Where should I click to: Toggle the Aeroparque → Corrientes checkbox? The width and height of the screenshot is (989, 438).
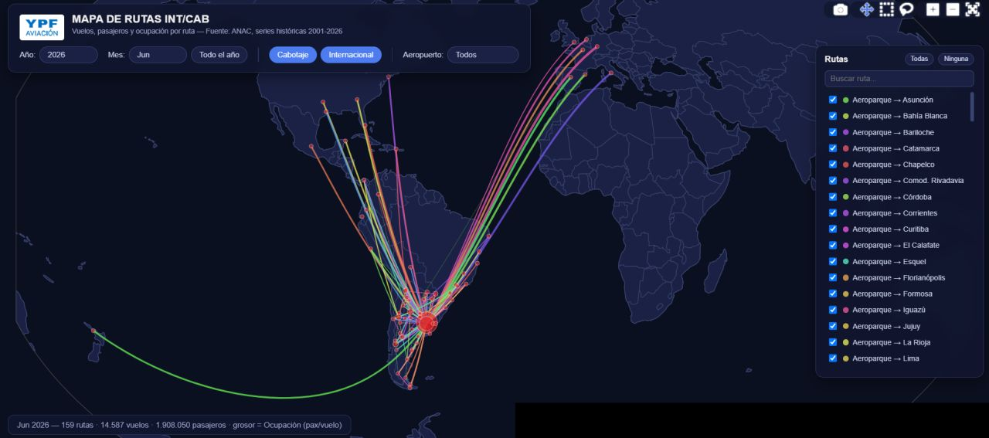click(x=833, y=212)
